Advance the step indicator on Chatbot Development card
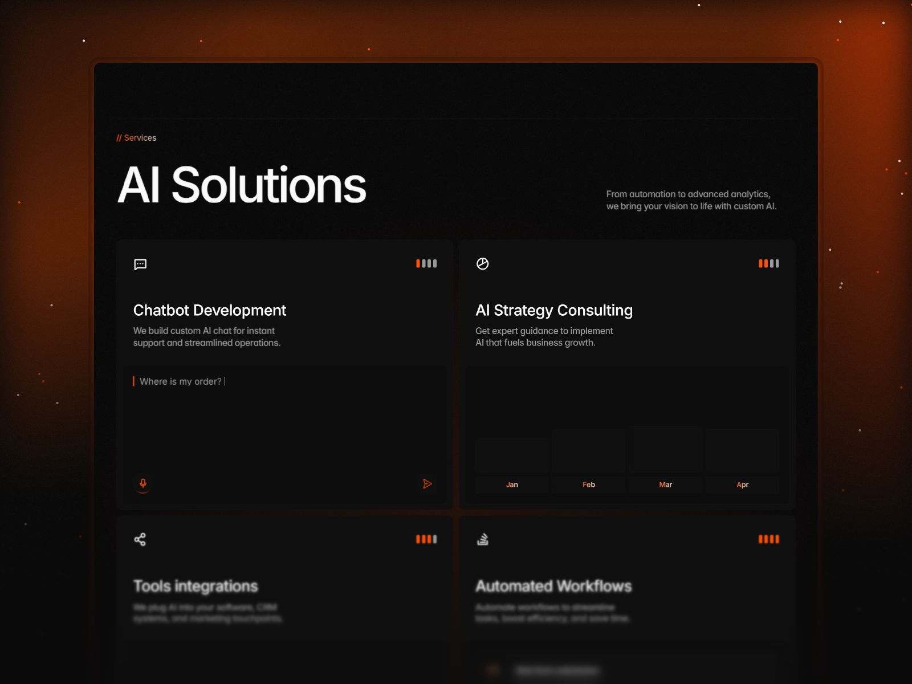 426,263
